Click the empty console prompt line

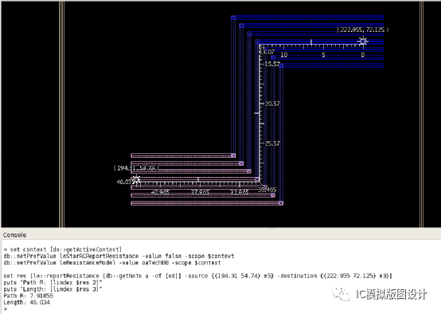[6, 309]
